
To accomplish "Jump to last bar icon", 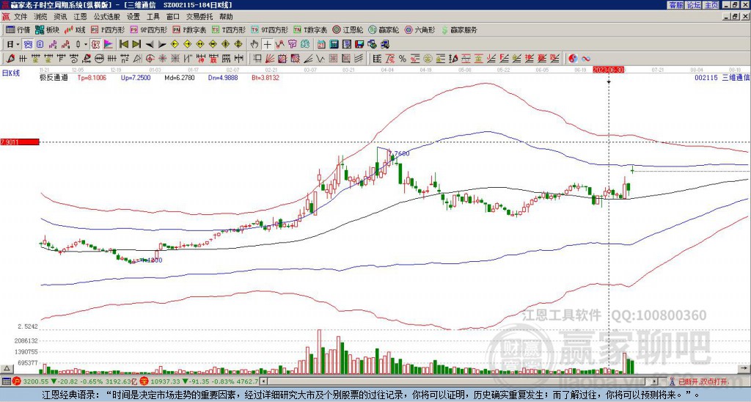I will (x=136, y=44).
